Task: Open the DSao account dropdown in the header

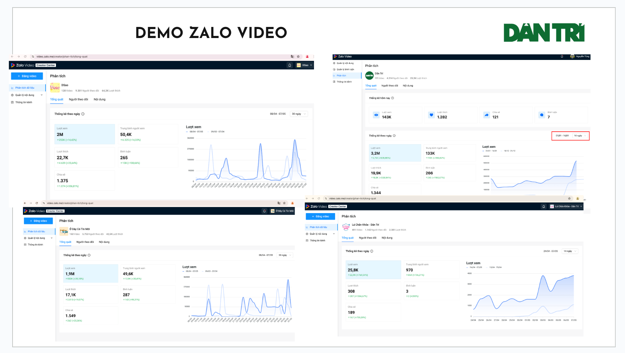Action: [305, 65]
